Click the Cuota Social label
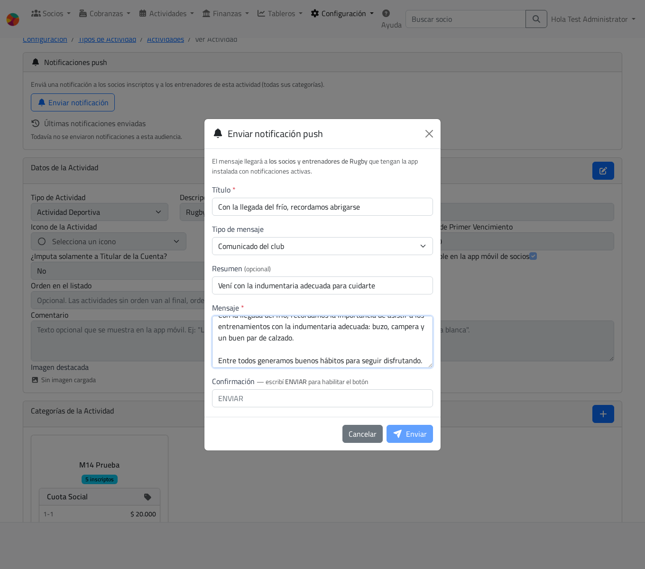Screen dimensions: 645x569 (67, 497)
